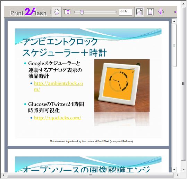Go to the previous page
Image resolution: width=187 pixels, height=179 pixels.
click(161, 11)
